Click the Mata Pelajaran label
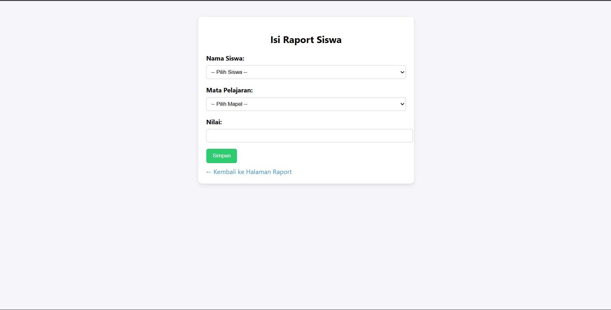 coord(229,90)
